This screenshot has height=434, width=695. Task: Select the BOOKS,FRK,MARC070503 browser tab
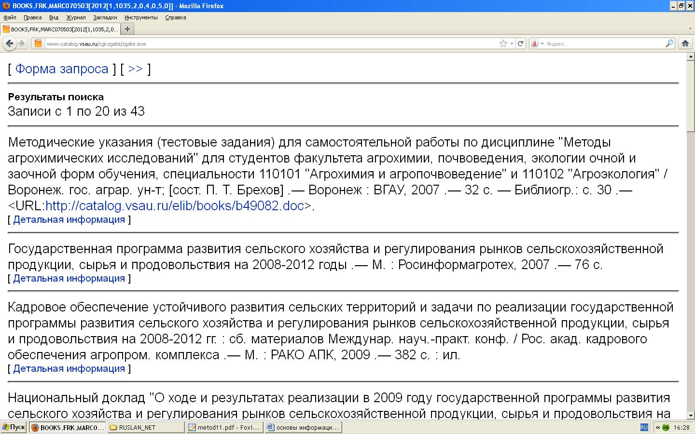point(60,29)
